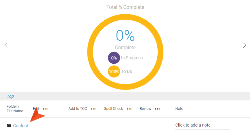
Task: Click the Content folder icon
Action: point(9,126)
